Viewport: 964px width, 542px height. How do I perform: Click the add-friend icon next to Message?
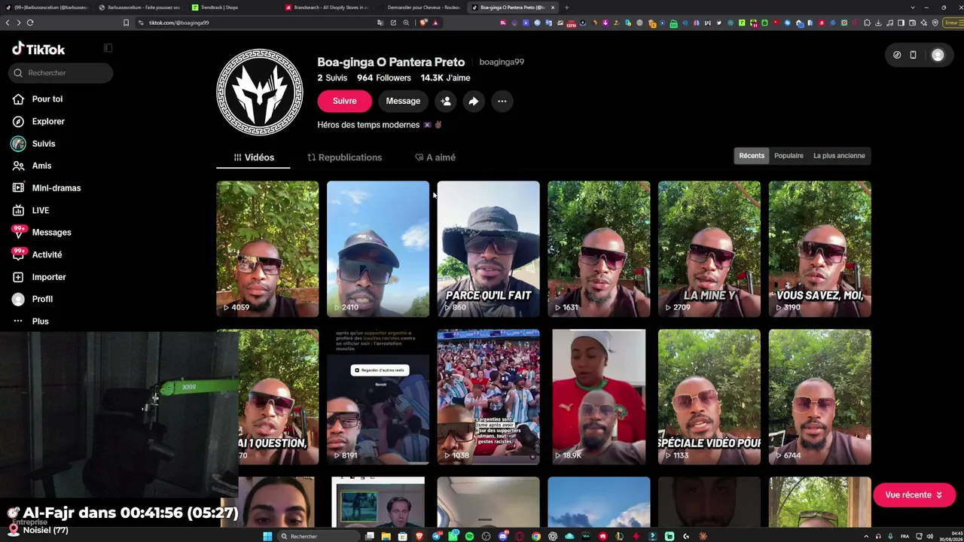coord(446,101)
